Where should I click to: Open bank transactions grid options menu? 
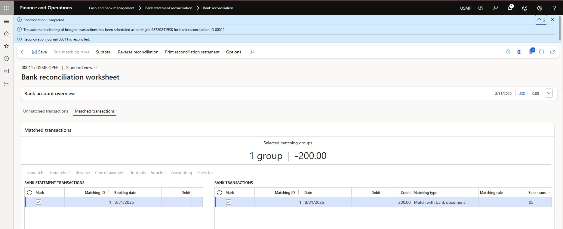coord(549,192)
